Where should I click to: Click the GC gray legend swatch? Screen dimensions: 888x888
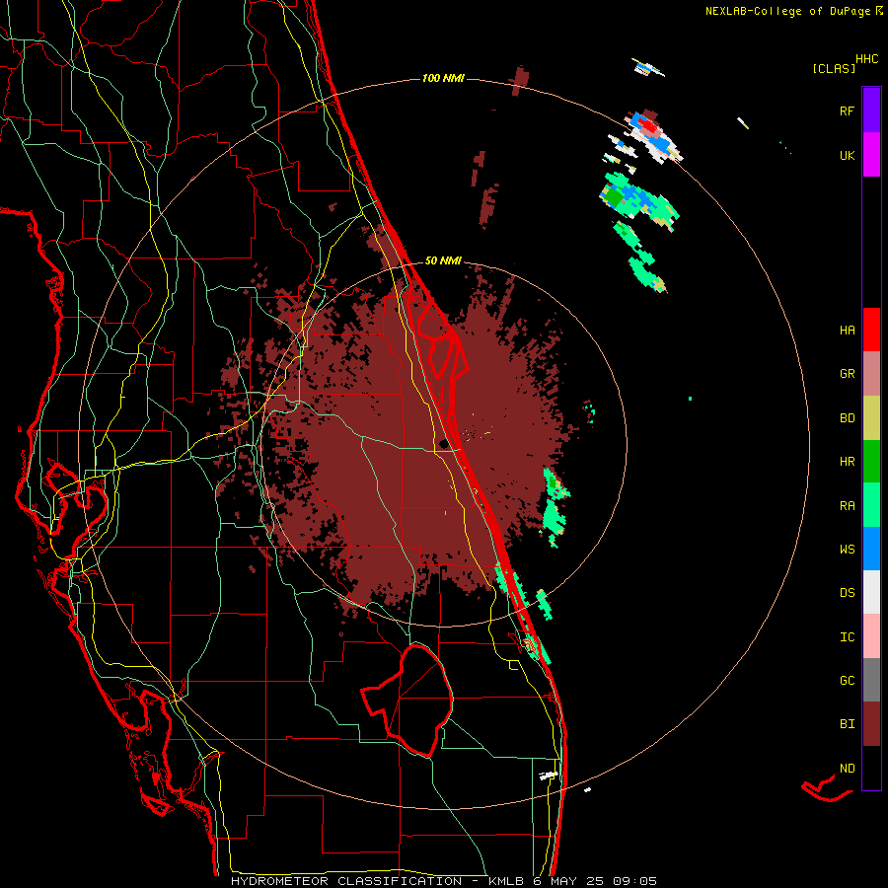[871, 680]
